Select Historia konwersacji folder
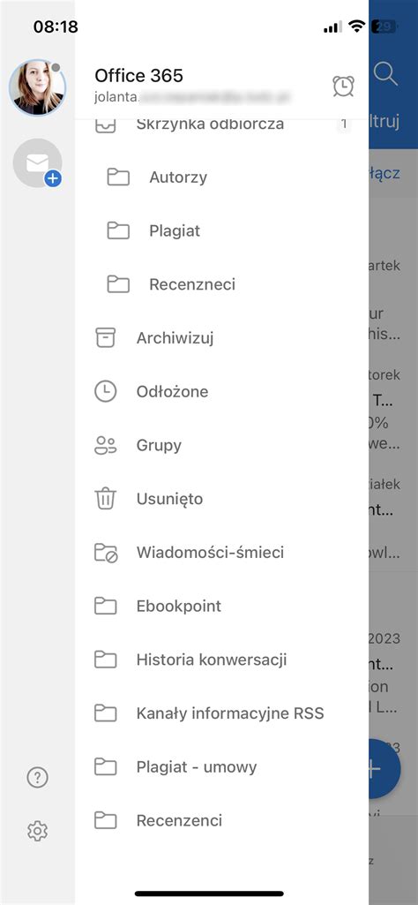Screen dimensions: 418x905 (221, 660)
